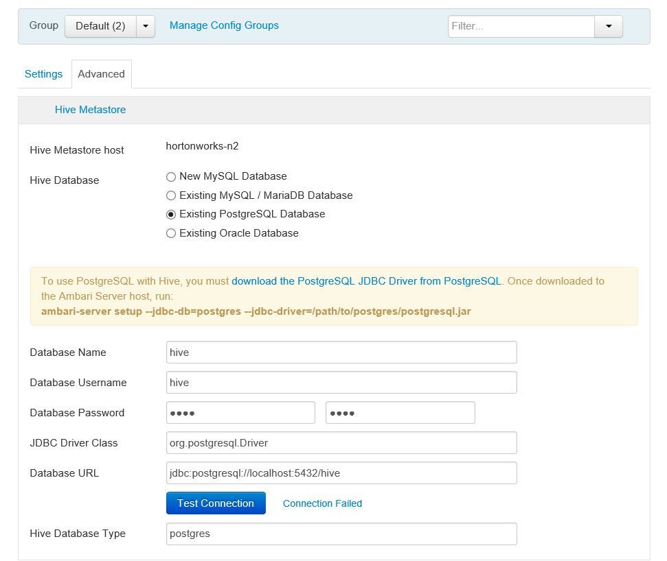This screenshot has height=561, width=667.
Task: Expand the Filter dropdown arrow
Action: (x=609, y=26)
